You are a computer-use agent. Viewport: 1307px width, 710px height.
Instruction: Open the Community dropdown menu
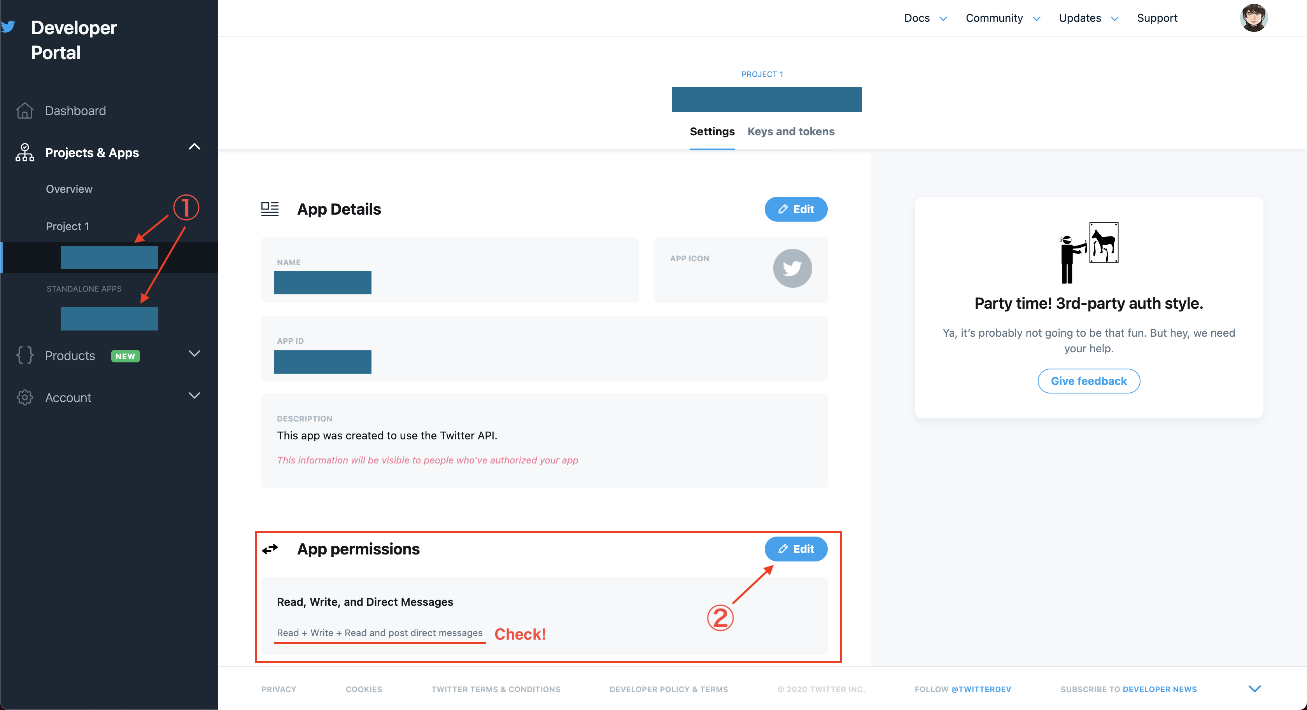tap(1002, 18)
